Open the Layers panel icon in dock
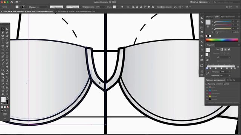 coord(202,32)
